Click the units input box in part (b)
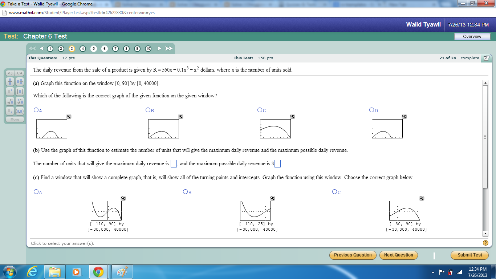Image resolution: width=496 pixels, height=279 pixels. point(174,163)
